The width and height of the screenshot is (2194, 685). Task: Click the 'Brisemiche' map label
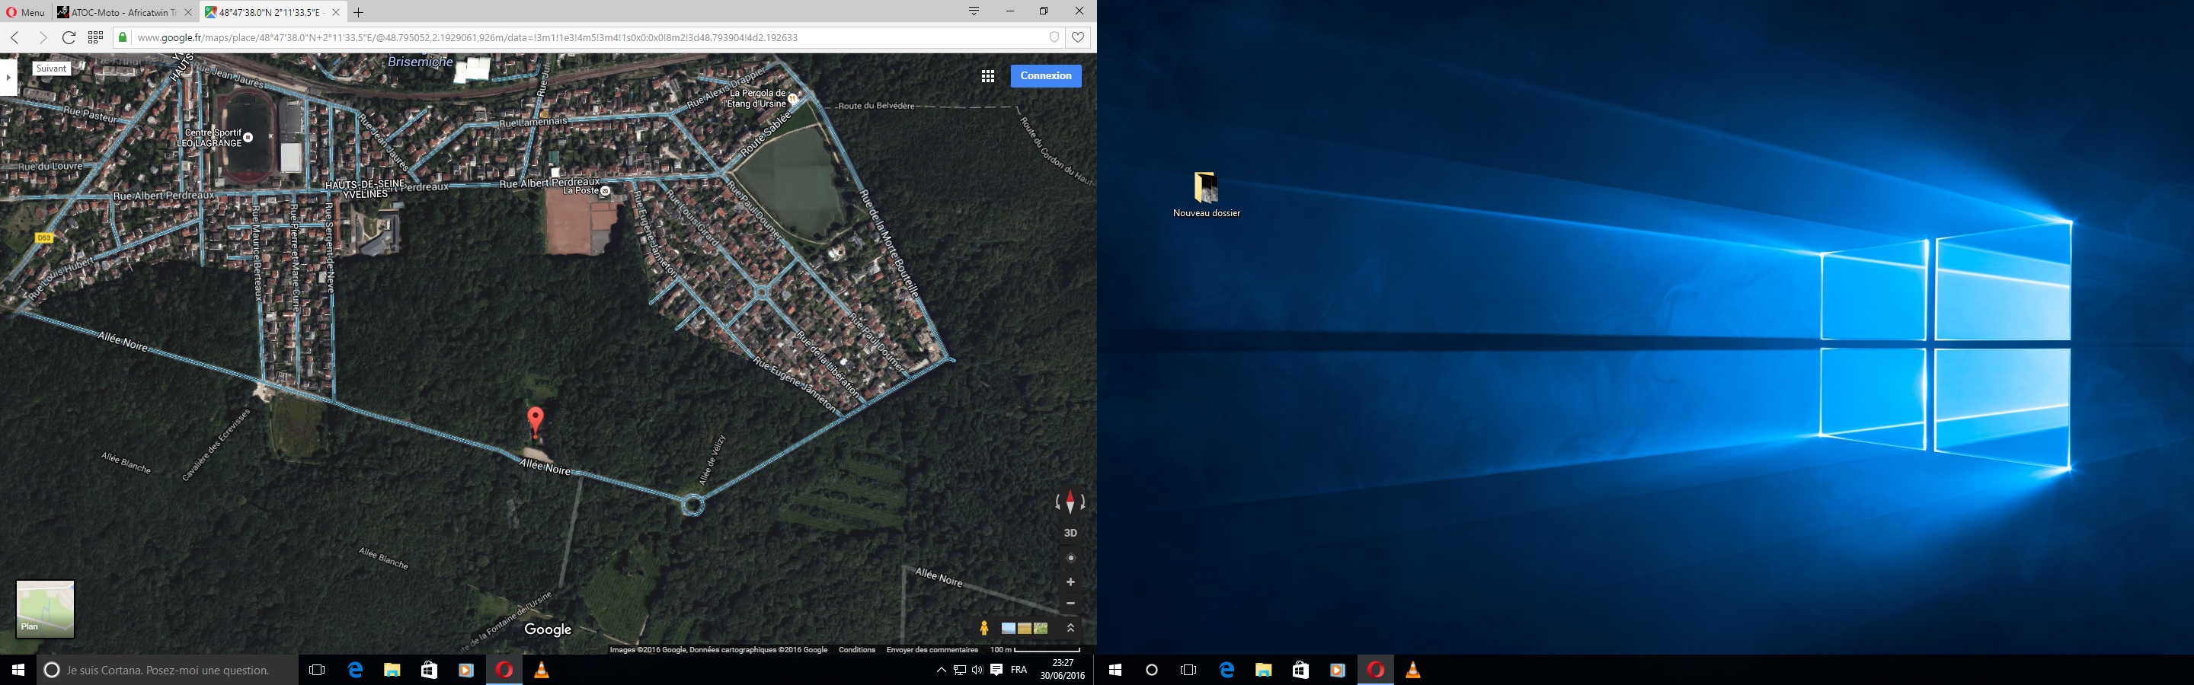[420, 62]
